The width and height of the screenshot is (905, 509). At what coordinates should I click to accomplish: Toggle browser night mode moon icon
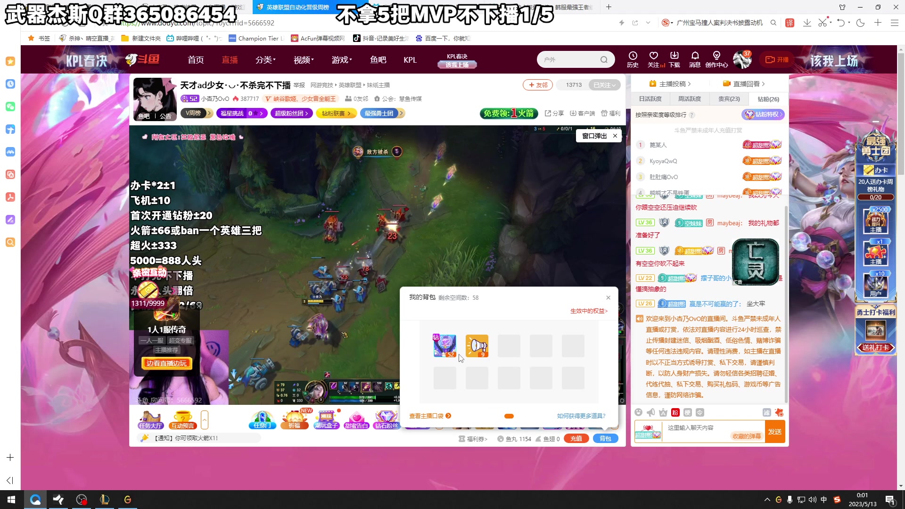point(860,23)
